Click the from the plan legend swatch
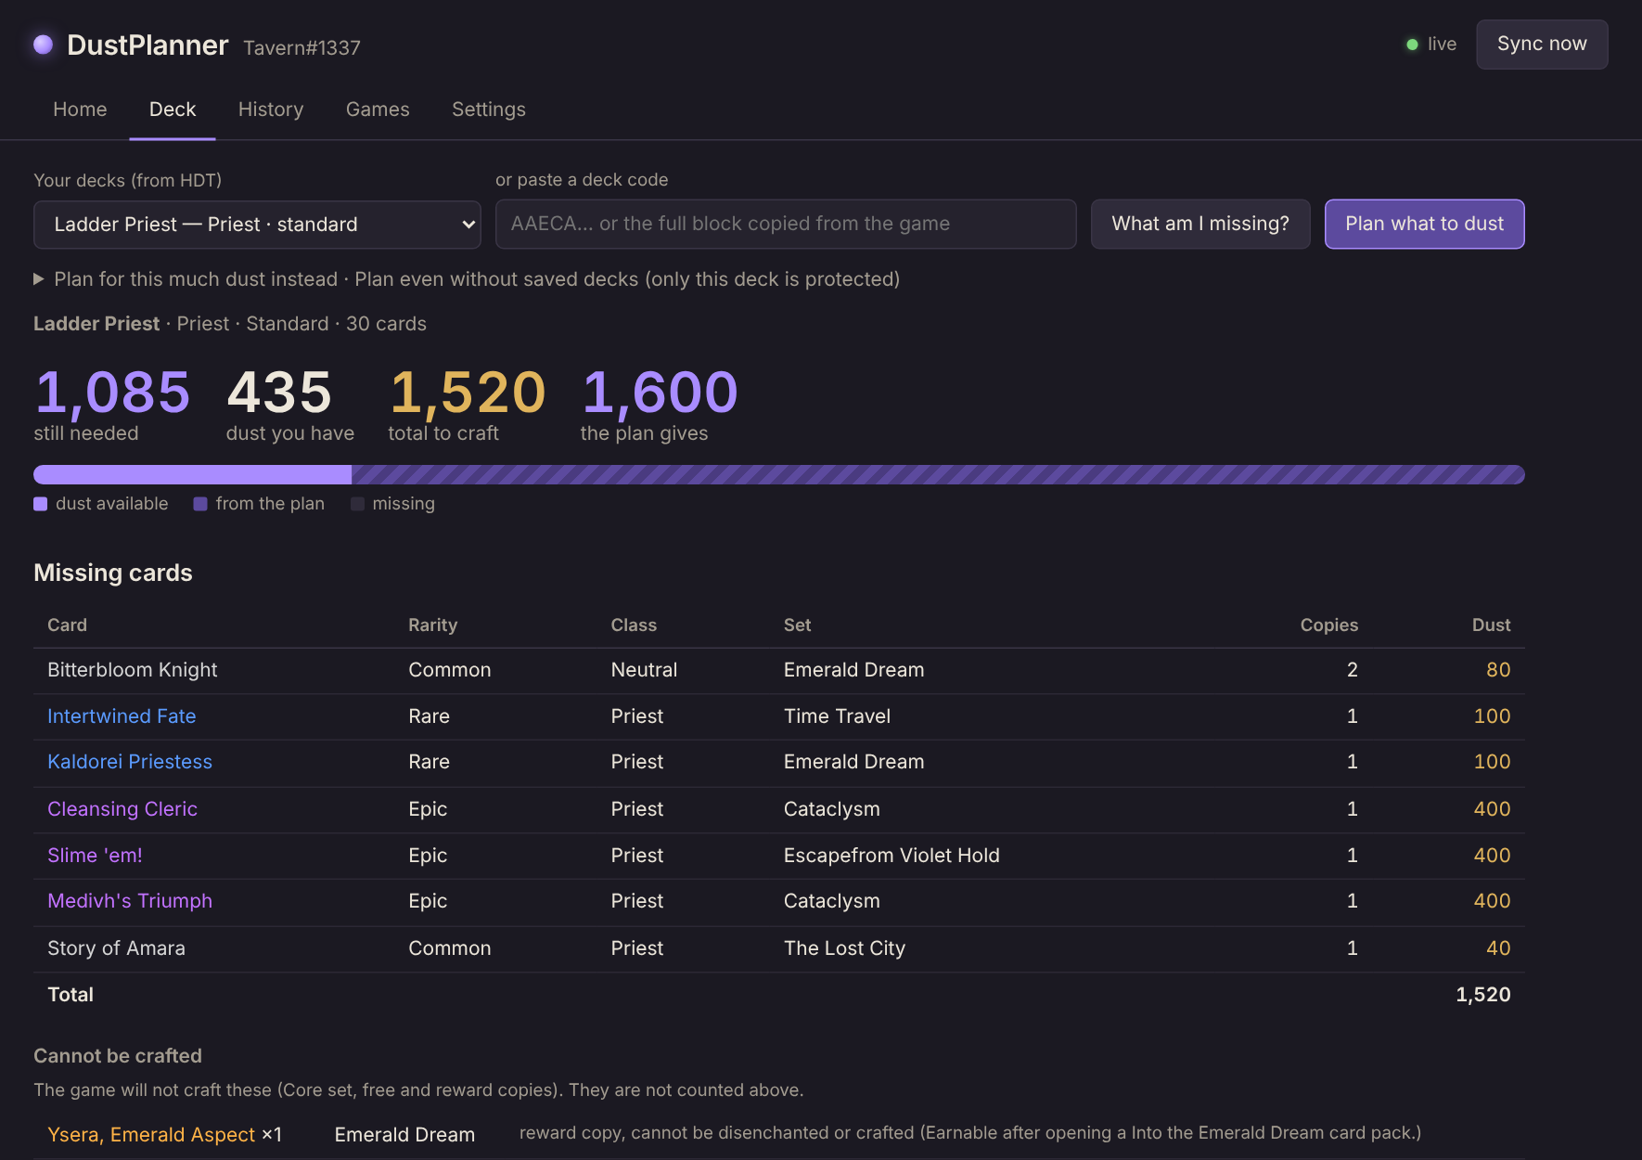This screenshot has height=1160, width=1642. tap(200, 504)
